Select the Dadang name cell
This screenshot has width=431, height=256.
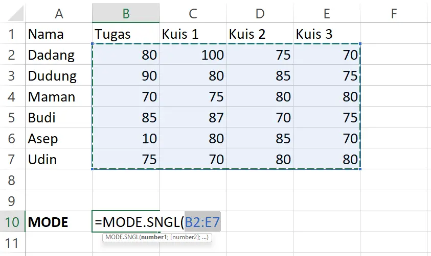59,55
